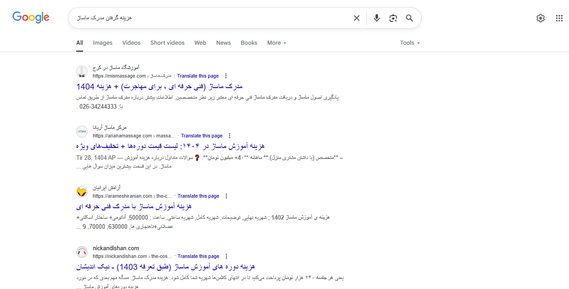This screenshot has height=289, width=569.
Task: Click the arameshiranian.com site favicon
Action: pos(82,192)
